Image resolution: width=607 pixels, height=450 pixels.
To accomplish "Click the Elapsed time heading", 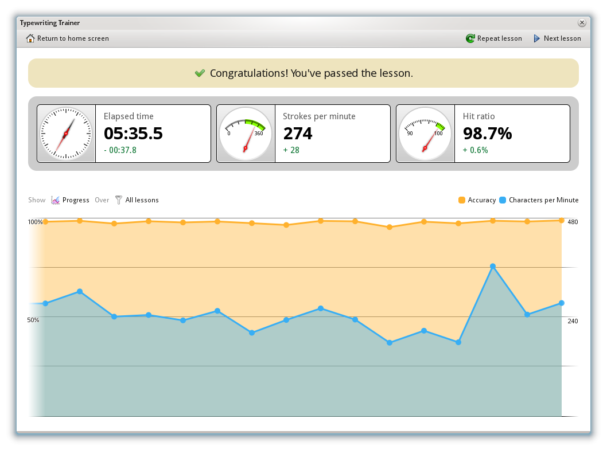I will pos(129,116).
